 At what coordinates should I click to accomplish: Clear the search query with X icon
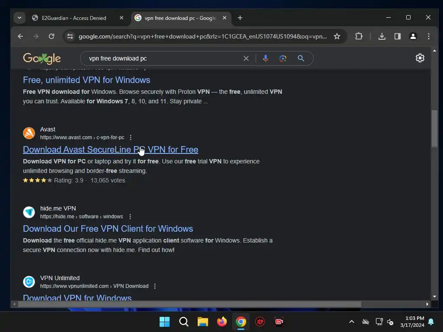246,58
